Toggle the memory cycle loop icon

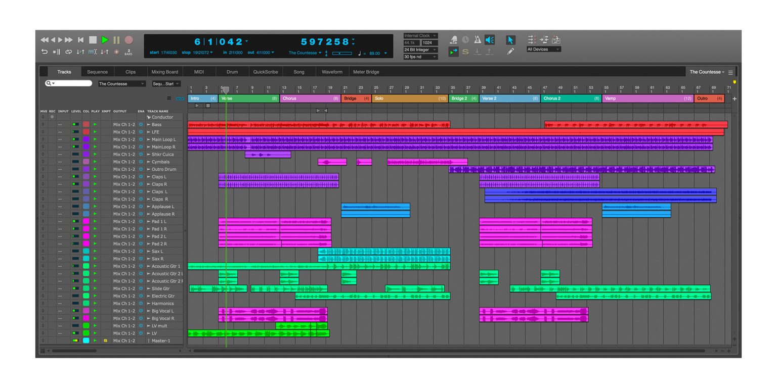click(x=68, y=52)
